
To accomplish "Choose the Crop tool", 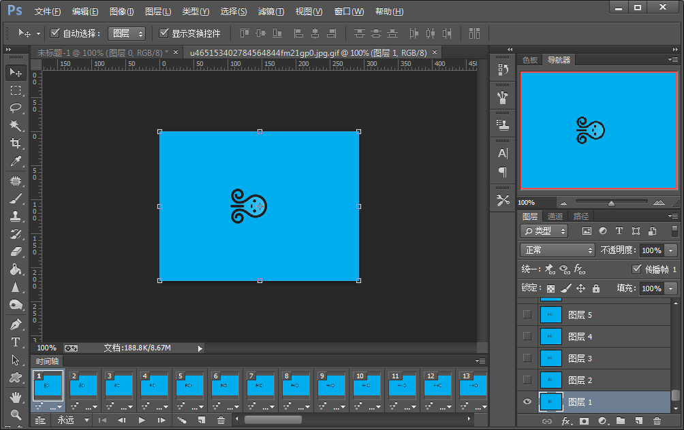I will tap(16, 144).
